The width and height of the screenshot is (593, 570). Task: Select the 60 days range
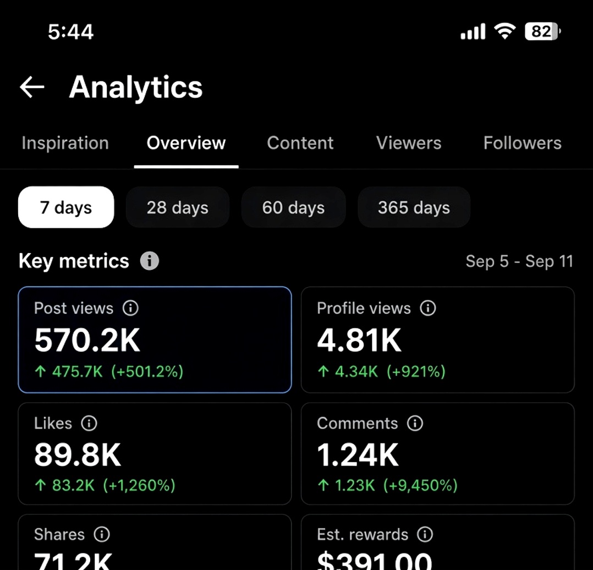pos(294,207)
